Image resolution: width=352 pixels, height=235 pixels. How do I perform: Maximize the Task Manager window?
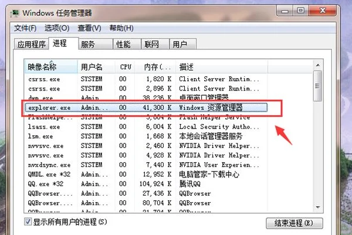pyautogui.click(x=300, y=11)
